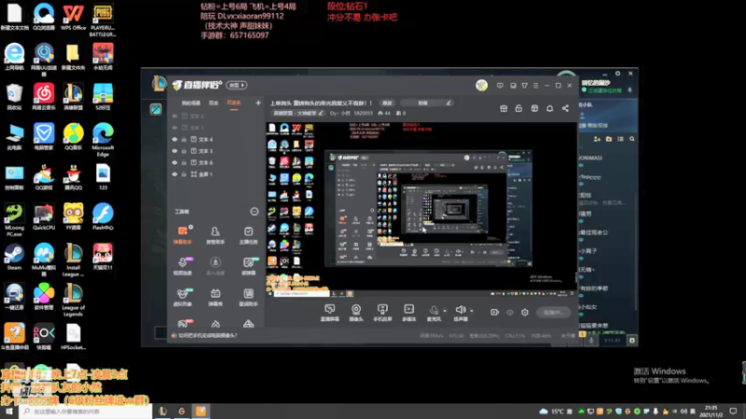The width and height of the screenshot is (746, 419).
Task: Click the start-streaming button at bottom right
Action: 553,312
